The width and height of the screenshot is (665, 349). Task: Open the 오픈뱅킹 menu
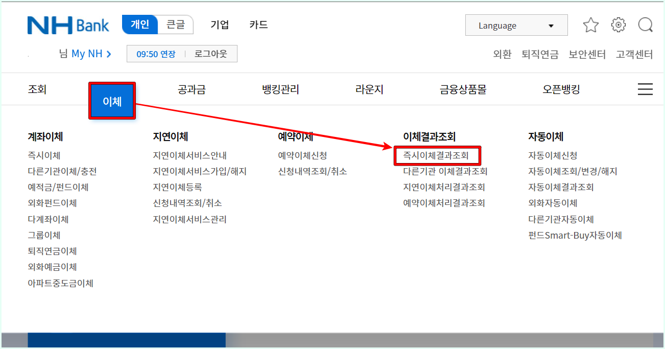(560, 89)
